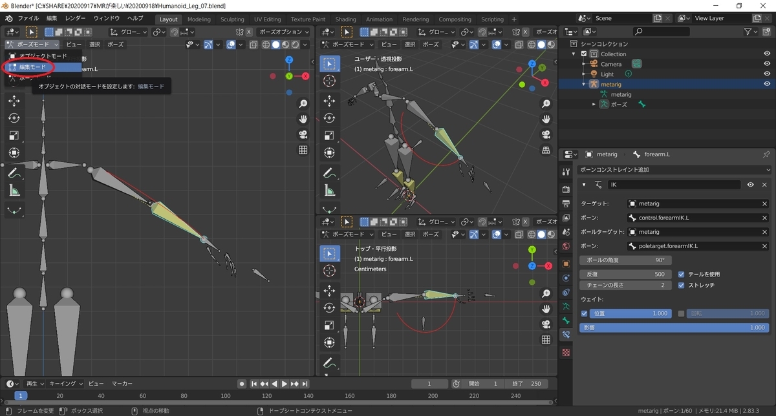Play the animation forward
The width and height of the screenshot is (776, 416).
pyautogui.click(x=285, y=384)
